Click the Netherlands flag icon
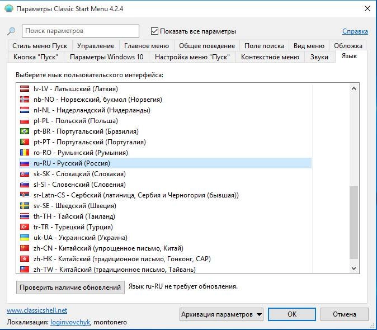Image resolution: width=377 pixels, height=330 pixels. (25, 110)
